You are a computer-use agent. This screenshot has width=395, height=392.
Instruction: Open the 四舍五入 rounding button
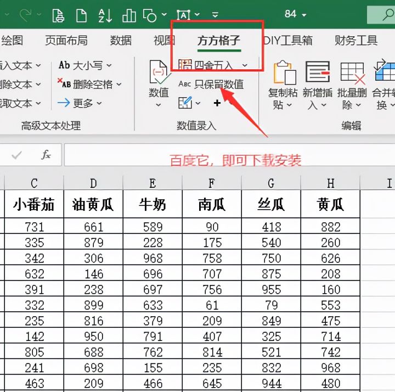[x=213, y=65]
